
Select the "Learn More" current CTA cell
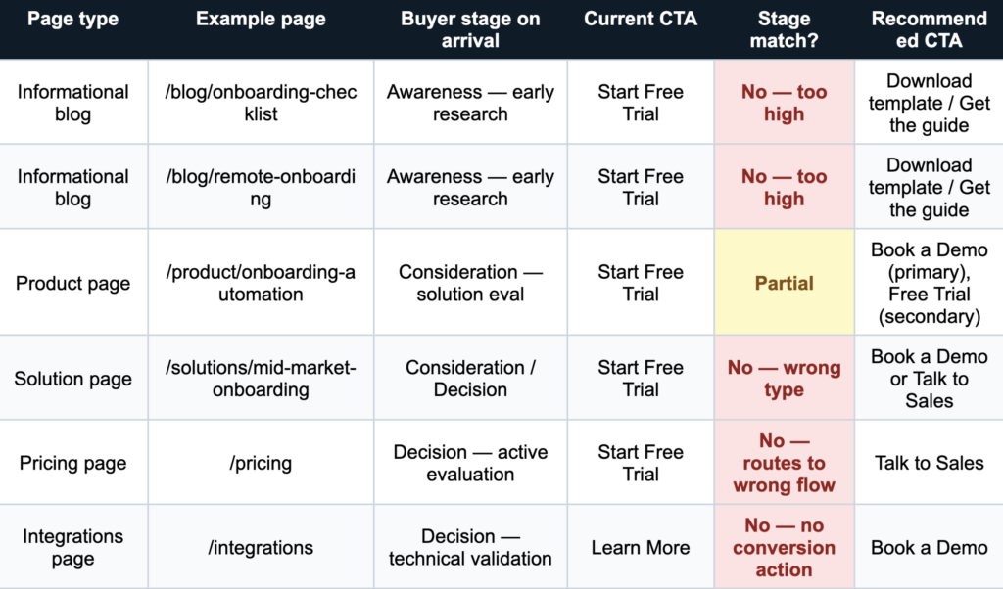tap(641, 547)
